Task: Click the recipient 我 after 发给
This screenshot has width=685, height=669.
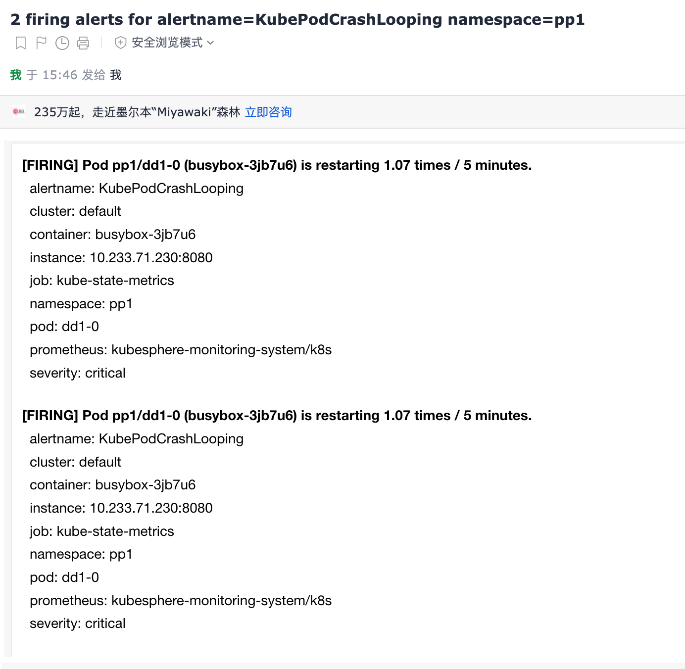Action: 116,75
